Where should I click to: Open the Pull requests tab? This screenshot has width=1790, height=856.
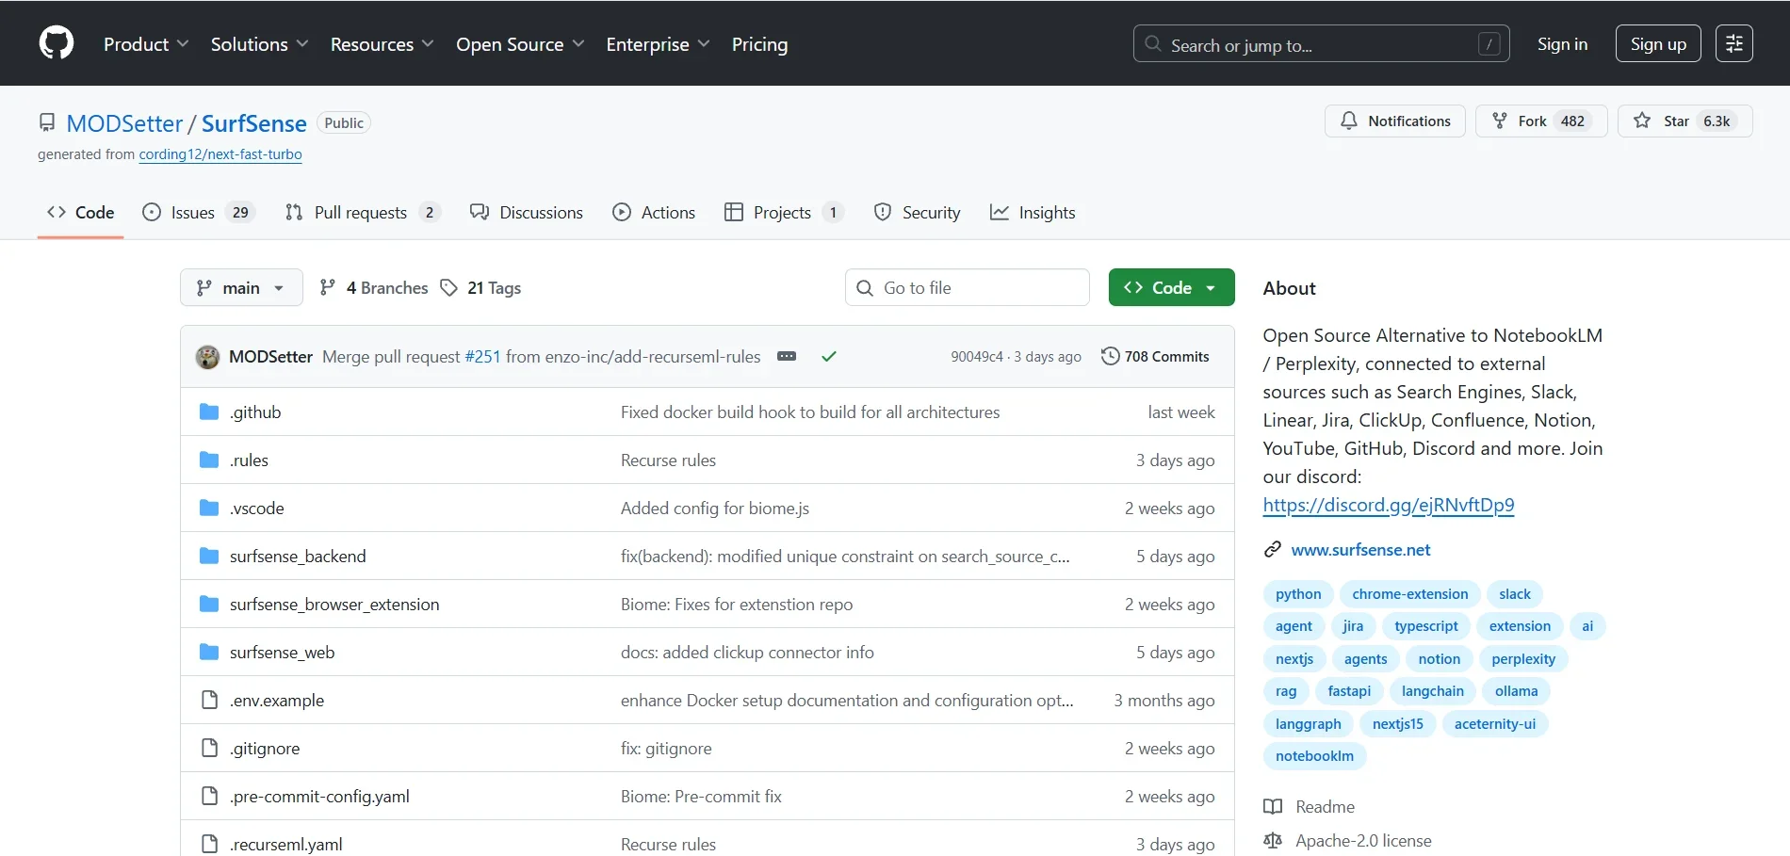point(361,213)
